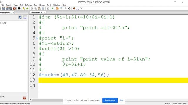Click the 13,0 cursor position status
The width and height of the screenshot is (188, 105).
[x=180, y=104]
